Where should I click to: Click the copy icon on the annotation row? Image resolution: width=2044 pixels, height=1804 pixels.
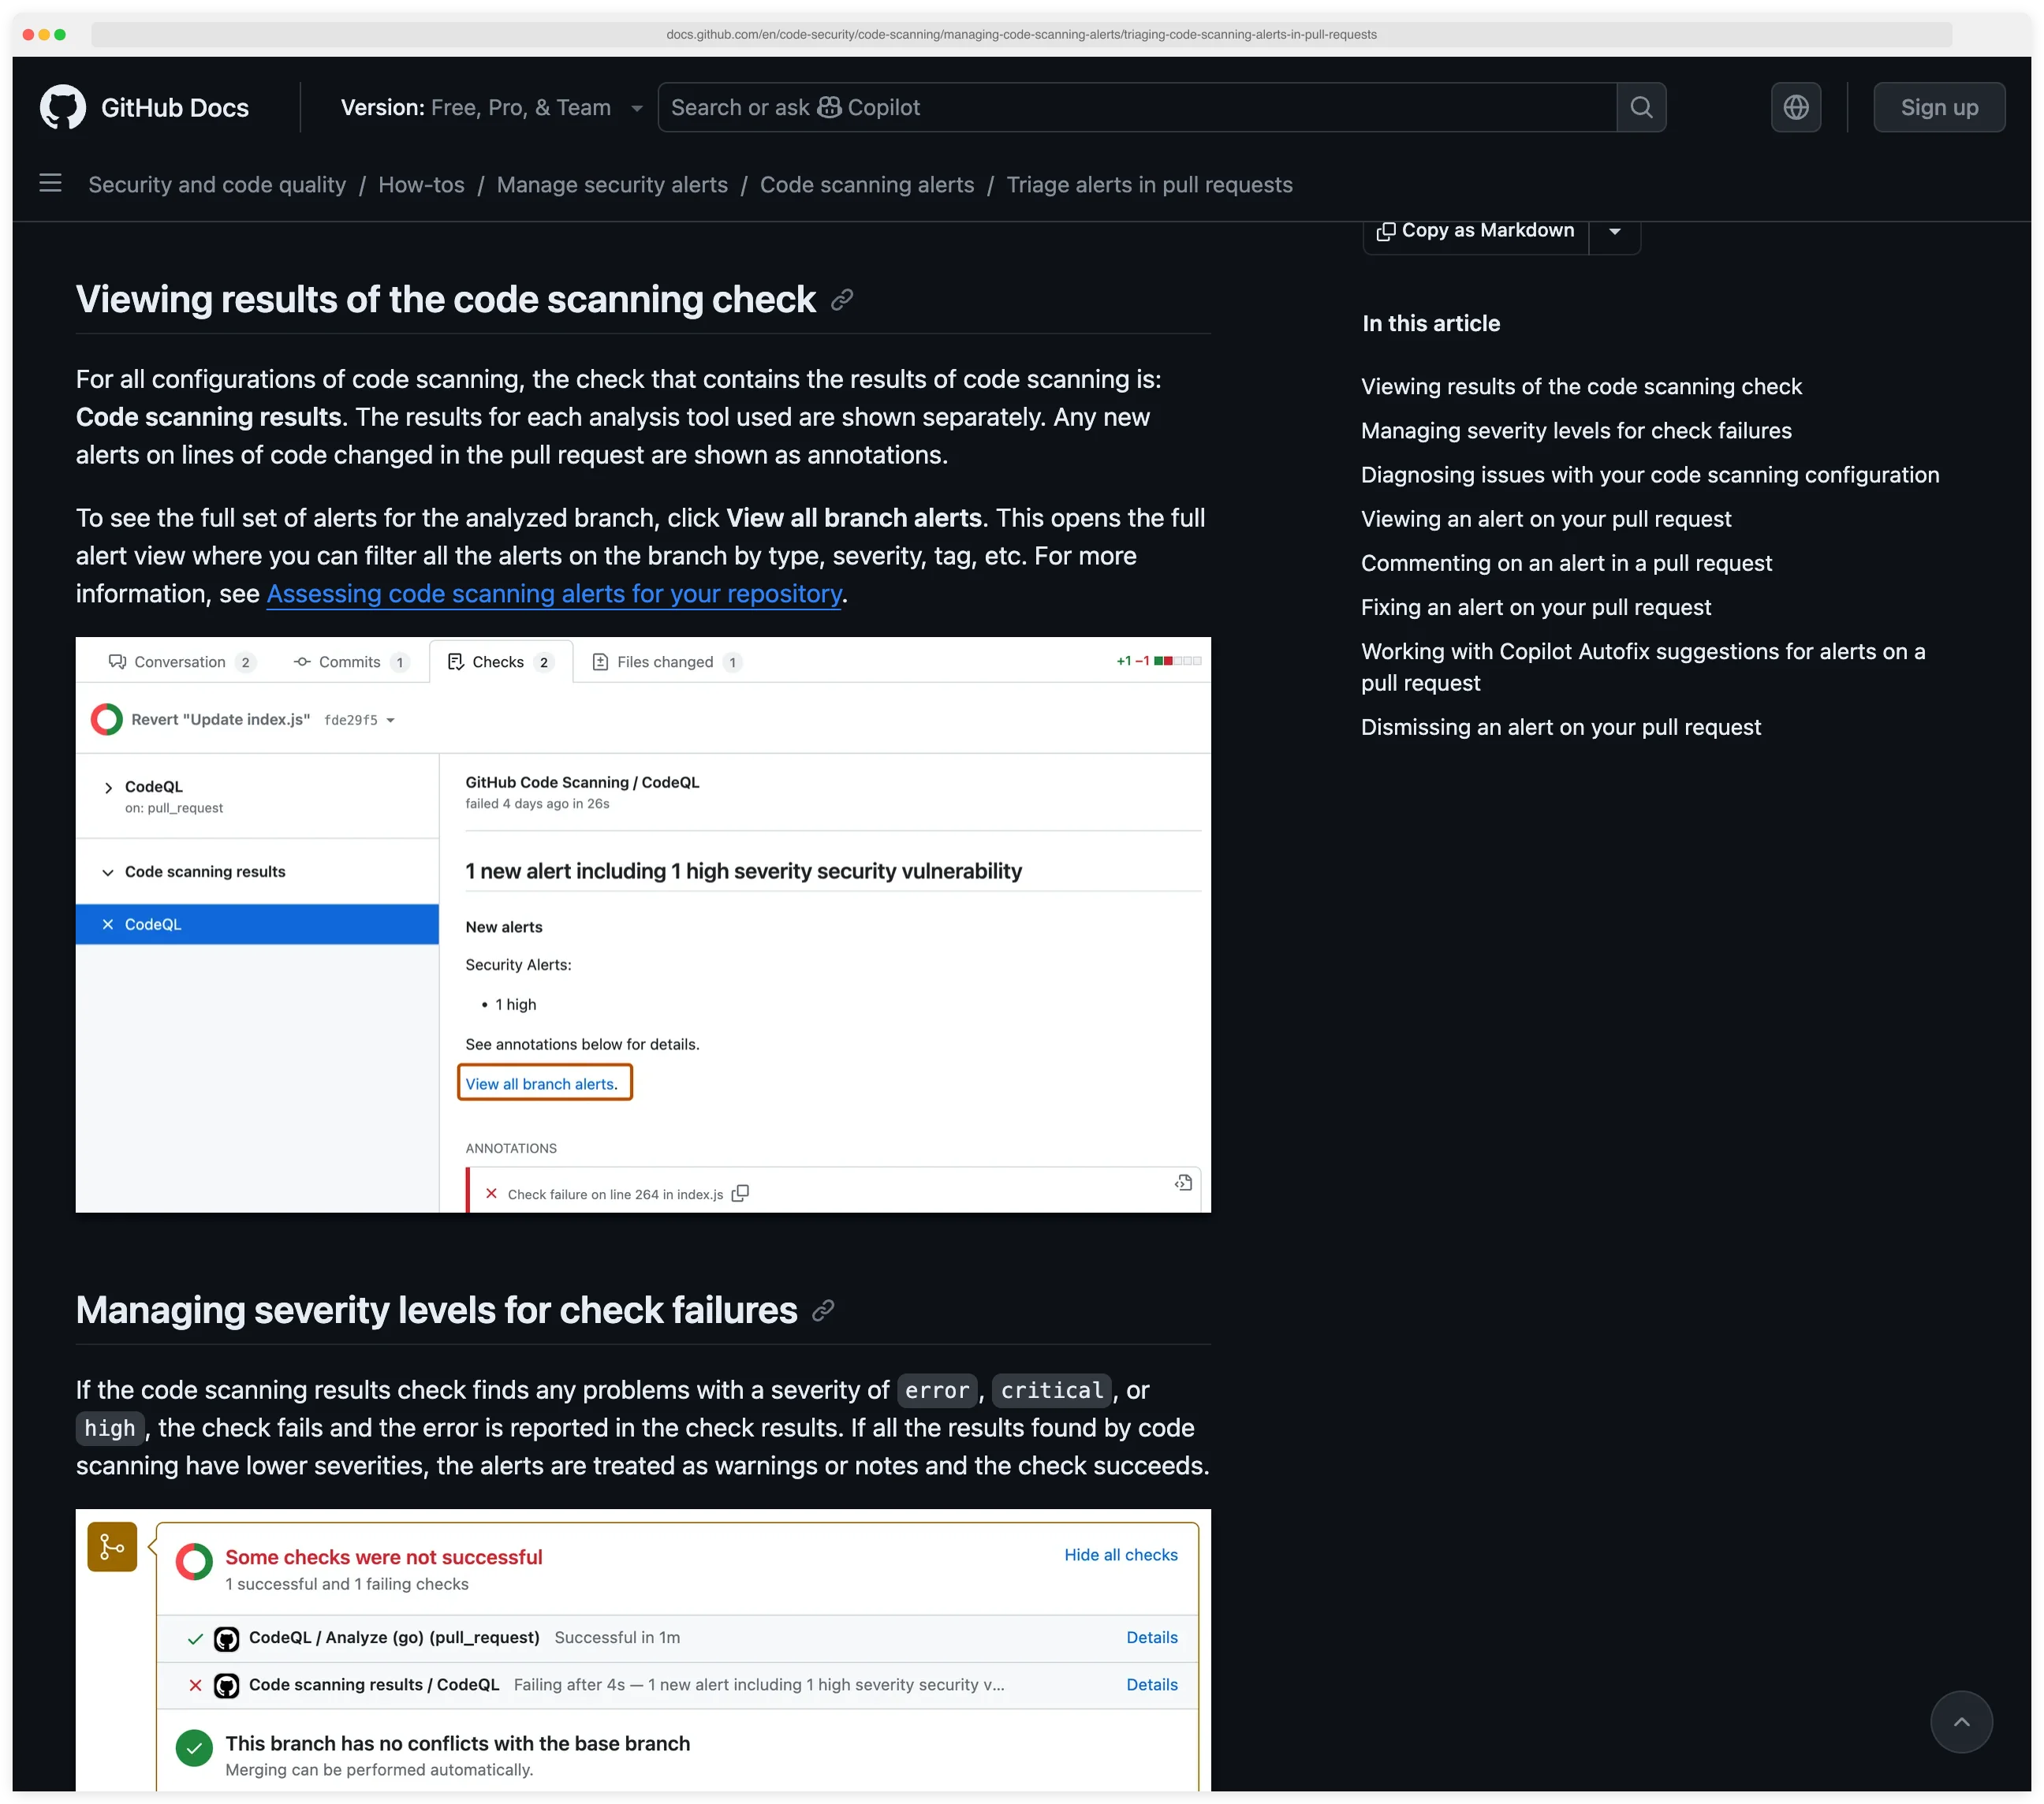[x=740, y=1193]
